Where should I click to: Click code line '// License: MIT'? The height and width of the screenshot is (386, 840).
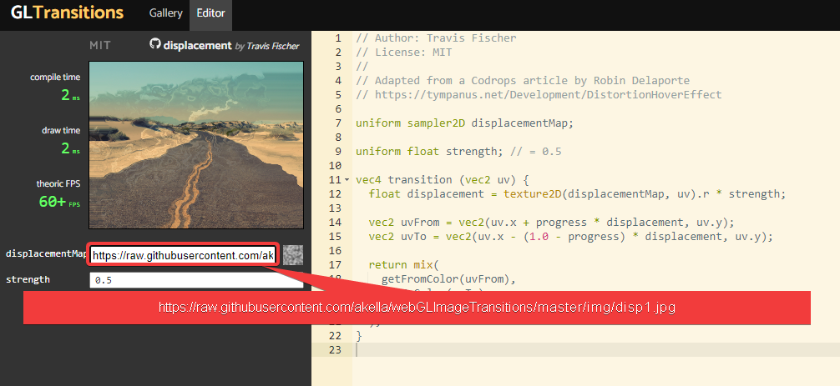click(404, 53)
